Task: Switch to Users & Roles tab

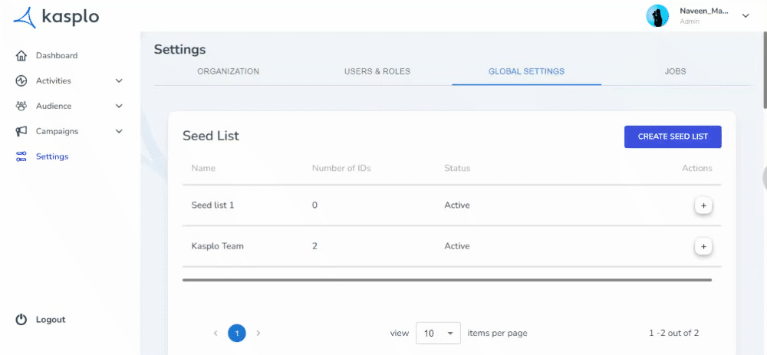Action: tap(377, 72)
